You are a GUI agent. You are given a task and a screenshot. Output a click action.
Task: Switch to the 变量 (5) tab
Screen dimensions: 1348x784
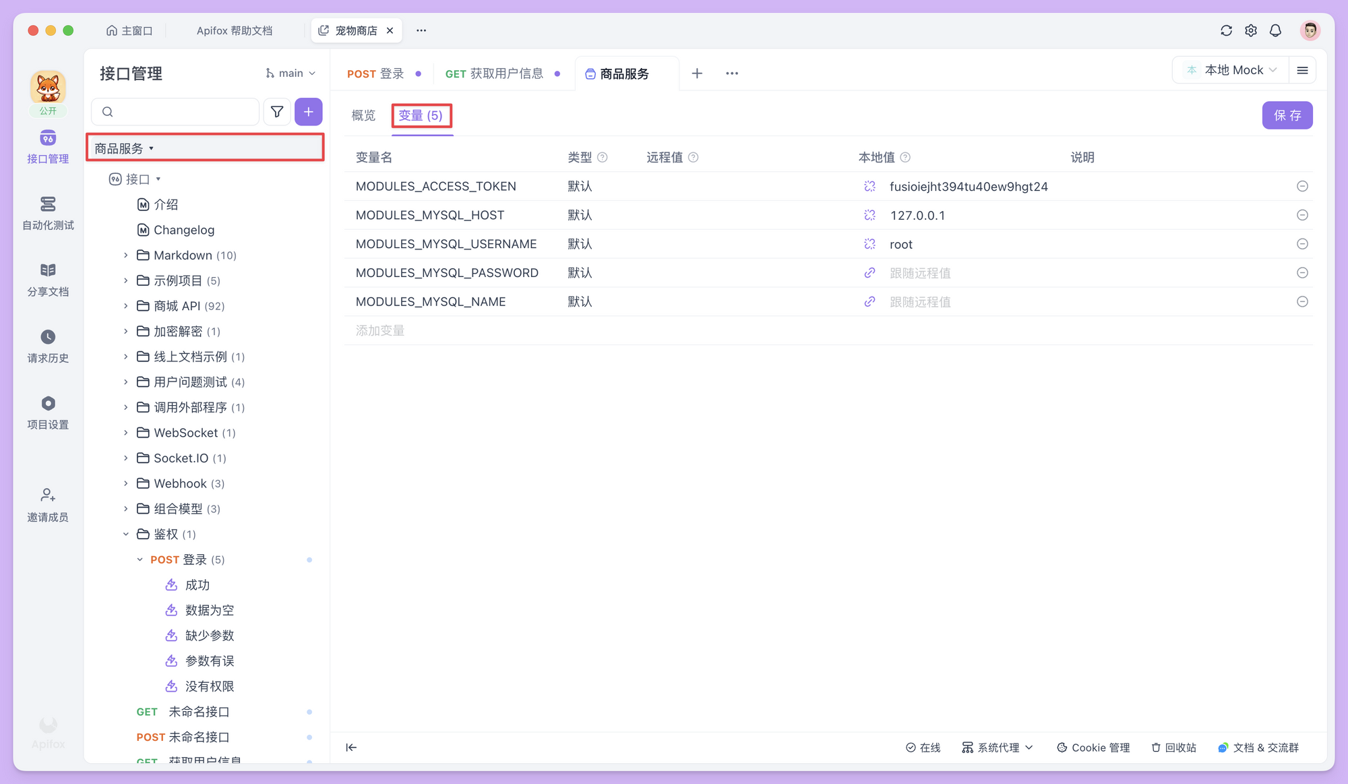421,115
